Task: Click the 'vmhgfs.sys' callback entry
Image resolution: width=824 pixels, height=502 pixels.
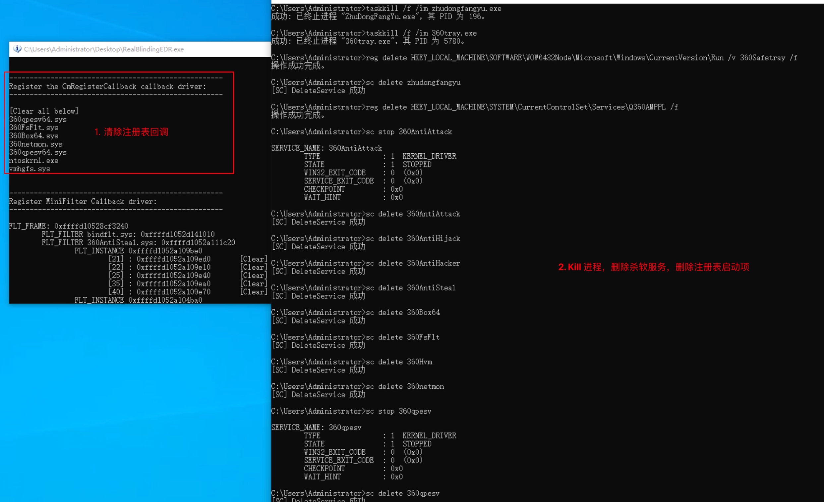Action: tap(30, 169)
